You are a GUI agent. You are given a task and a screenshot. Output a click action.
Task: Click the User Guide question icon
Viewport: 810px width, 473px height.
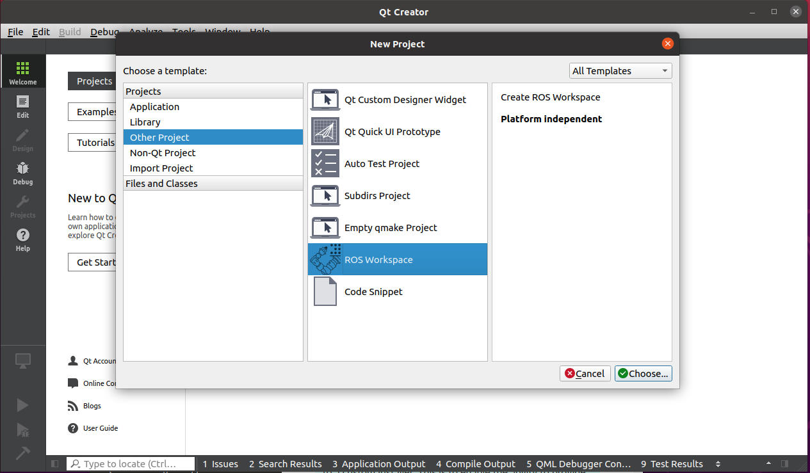(x=72, y=428)
